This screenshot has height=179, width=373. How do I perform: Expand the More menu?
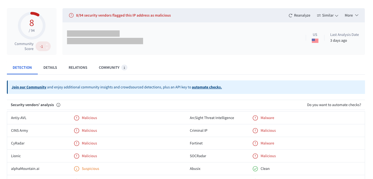coord(351,15)
